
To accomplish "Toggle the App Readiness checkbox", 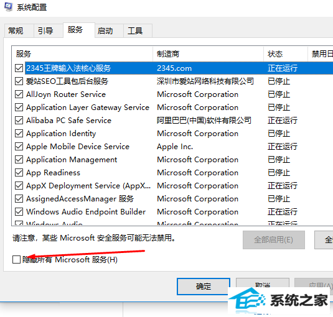I will pyautogui.click(x=19, y=173).
